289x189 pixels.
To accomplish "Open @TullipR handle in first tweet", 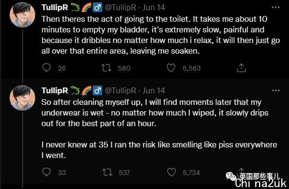I will [120, 8].
